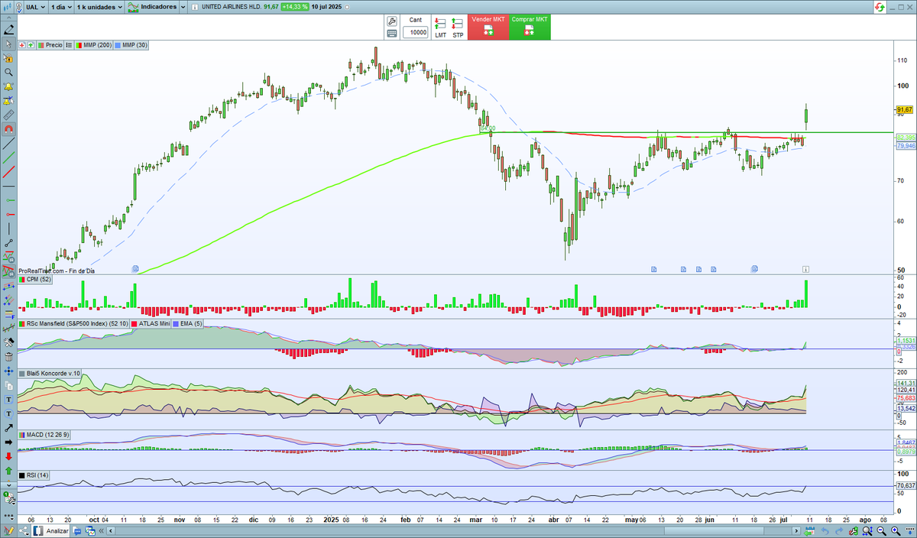The width and height of the screenshot is (917, 538).
Task: Click the chart style candlestick icon
Action: pyautogui.click(x=8, y=7)
